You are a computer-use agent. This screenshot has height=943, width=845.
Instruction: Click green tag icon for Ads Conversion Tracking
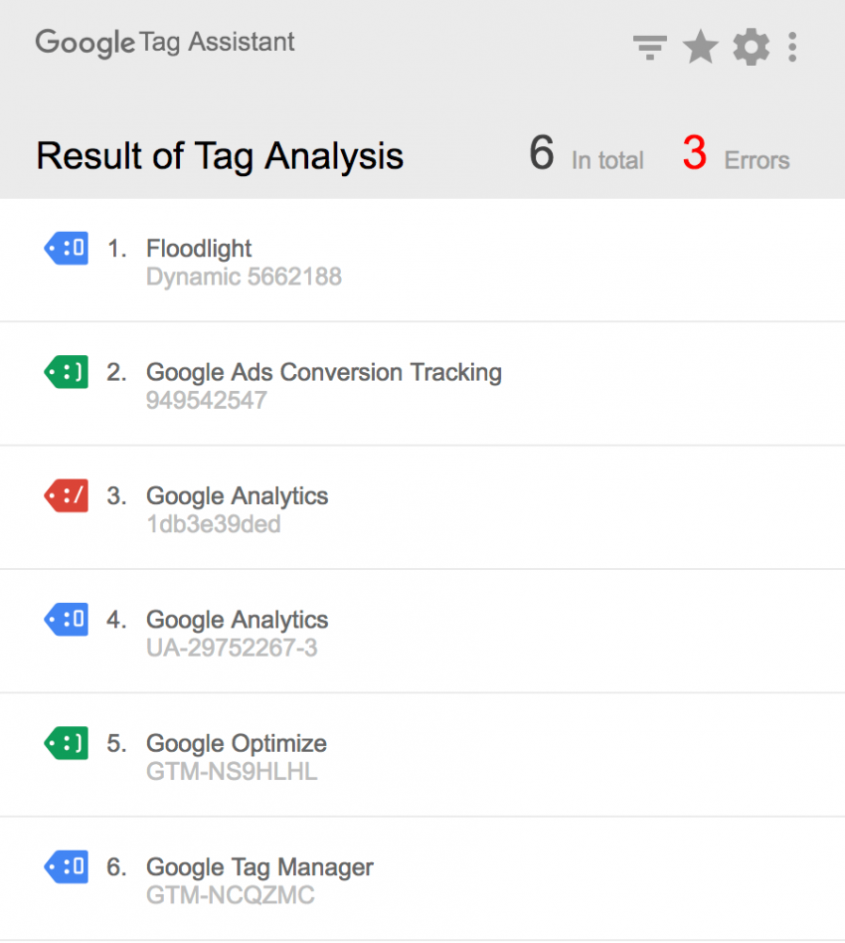tap(67, 372)
